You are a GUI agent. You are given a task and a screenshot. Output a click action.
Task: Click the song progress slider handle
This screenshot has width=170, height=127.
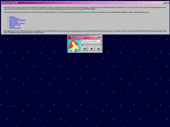[x=86, y=45]
